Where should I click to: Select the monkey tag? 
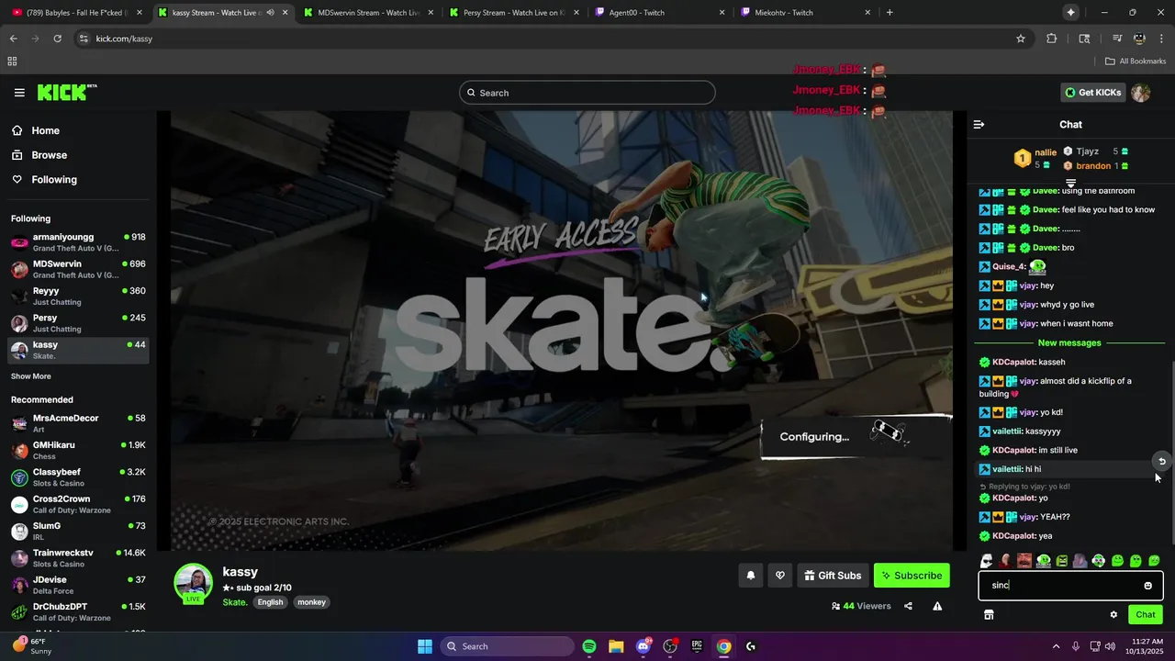tap(311, 602)
